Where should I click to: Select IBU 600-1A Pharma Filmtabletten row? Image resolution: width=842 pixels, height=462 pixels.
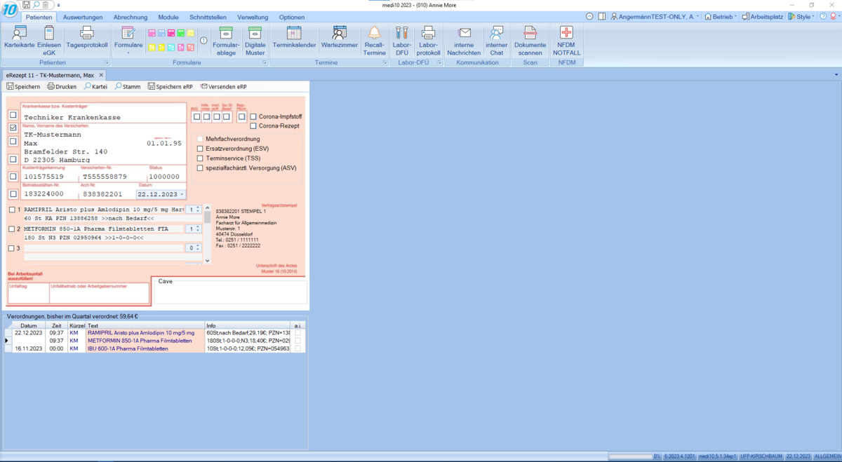[154, 348]
